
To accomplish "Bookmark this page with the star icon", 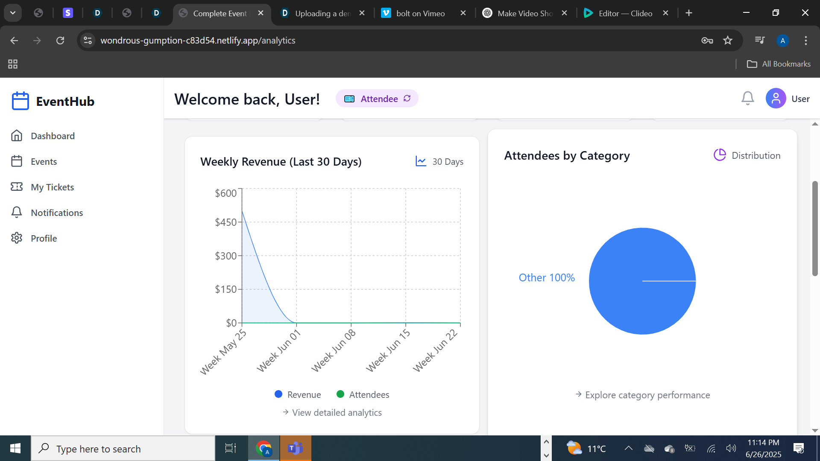I will (728, 41).
